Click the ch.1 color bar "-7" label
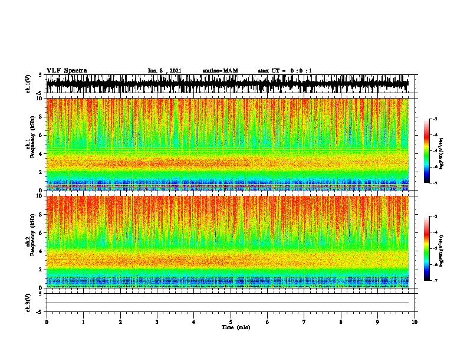The image size is (467, 361). pos(435,183)
